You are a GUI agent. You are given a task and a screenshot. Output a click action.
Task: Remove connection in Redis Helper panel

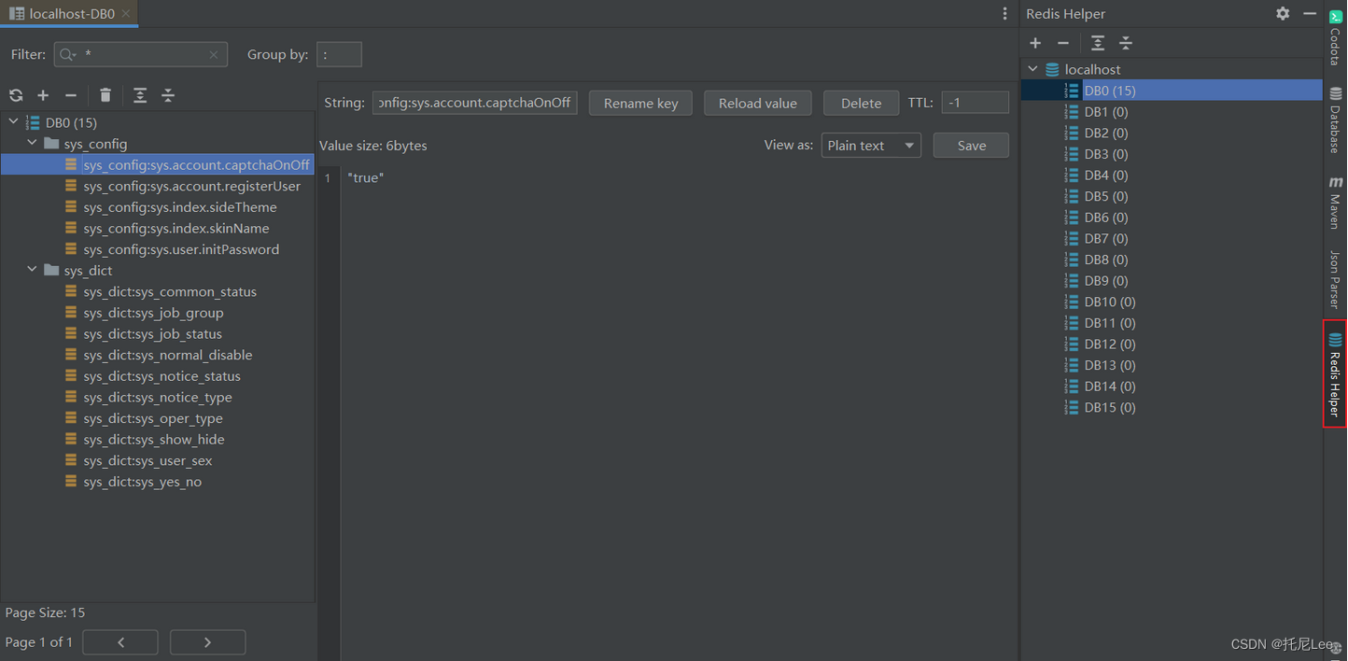(1063, 43)
